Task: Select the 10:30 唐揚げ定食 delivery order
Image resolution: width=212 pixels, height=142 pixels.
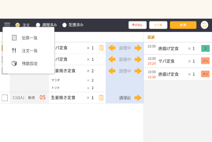Action: (168, 75)
